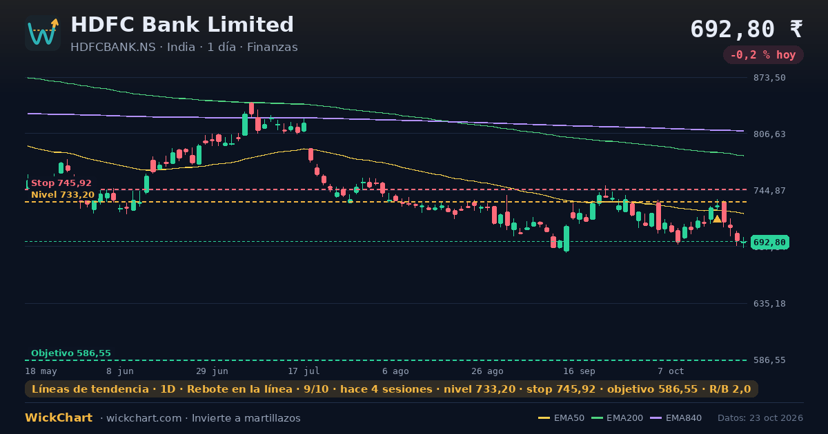
Task: Select the EMA50 legend entry
Action: click(x=561, y=418)
